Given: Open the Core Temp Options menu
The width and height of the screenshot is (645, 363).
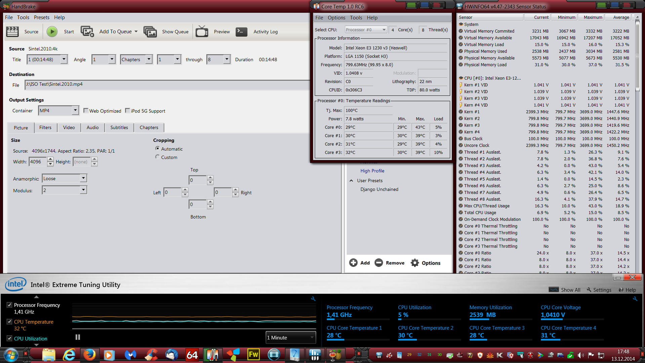Looking at the screenshot, I should (336, 18).
